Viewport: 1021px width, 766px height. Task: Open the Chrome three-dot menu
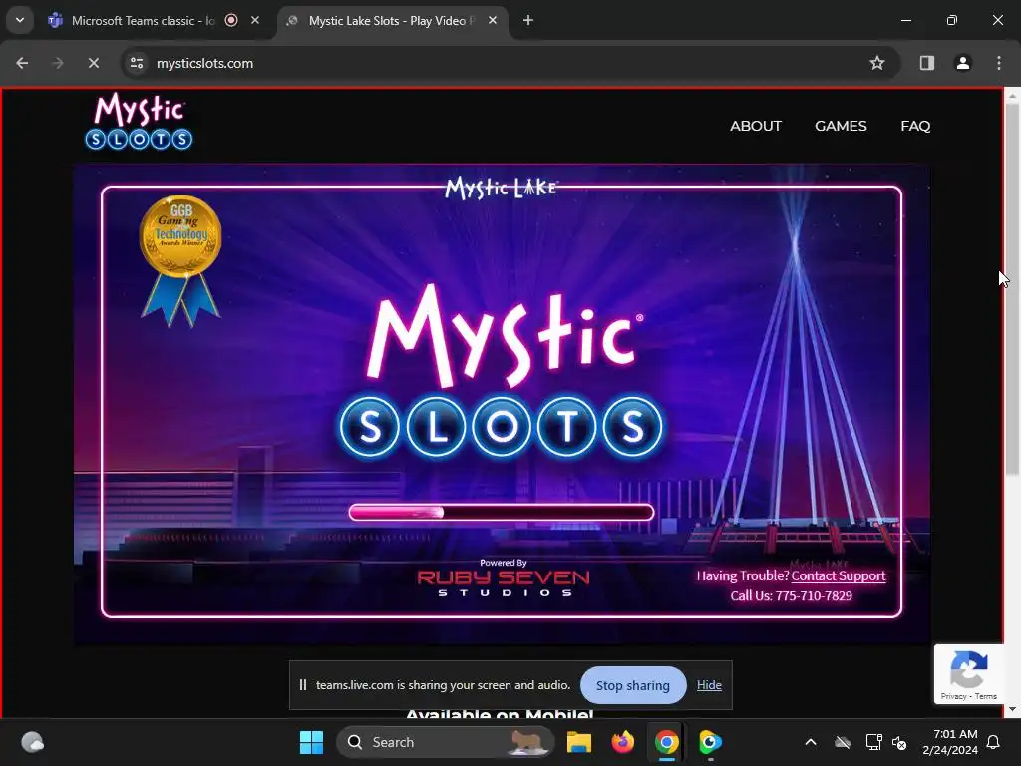[x=998, y=63]
